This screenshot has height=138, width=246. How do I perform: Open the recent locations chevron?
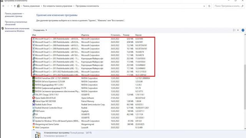click(x=12, y=6)
